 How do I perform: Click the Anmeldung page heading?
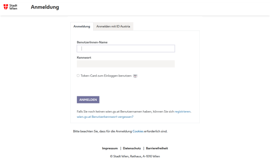45,7
